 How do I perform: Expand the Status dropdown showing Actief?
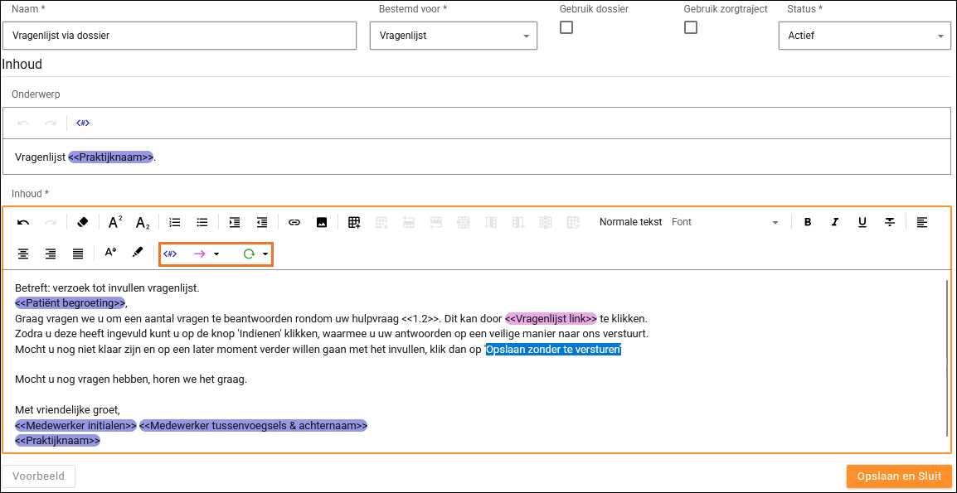click(x=865, y=36)
